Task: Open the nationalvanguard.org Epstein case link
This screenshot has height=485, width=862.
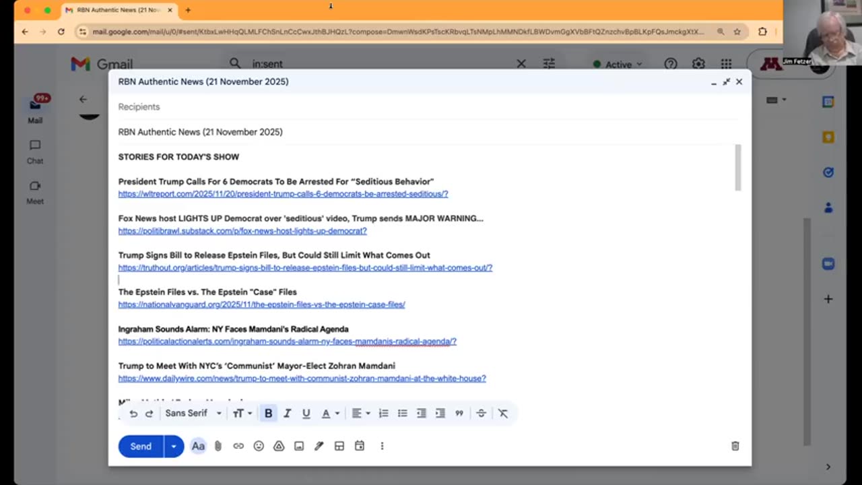Action: click(261, 304)
